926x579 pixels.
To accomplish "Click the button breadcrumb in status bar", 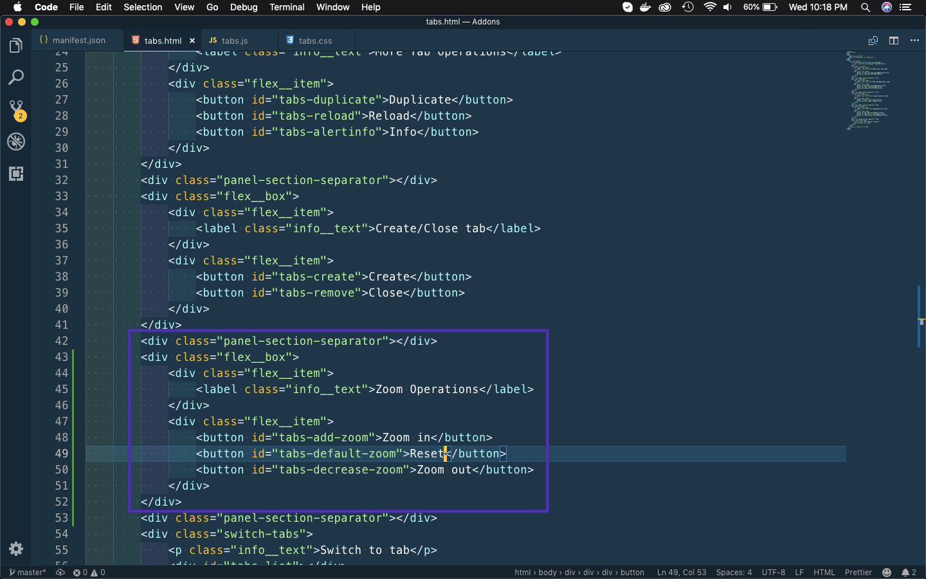I will tap(632, 573).
